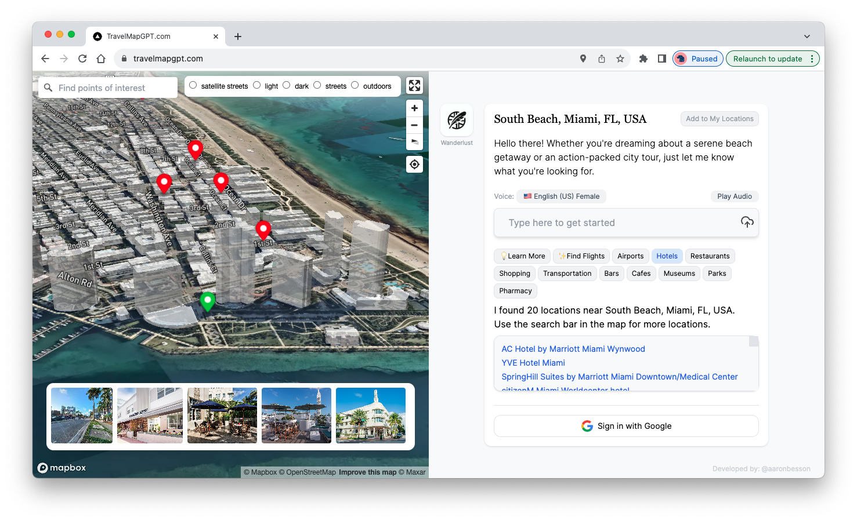Click the fullscreen map toggle icon
Viewport: 857px width, 521px height.
tap(414, 86)
